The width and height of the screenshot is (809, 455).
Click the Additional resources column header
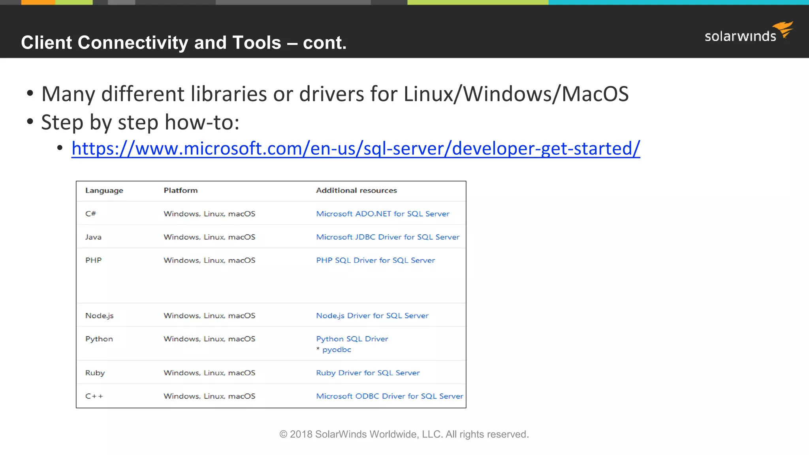(x=356, y=190)
